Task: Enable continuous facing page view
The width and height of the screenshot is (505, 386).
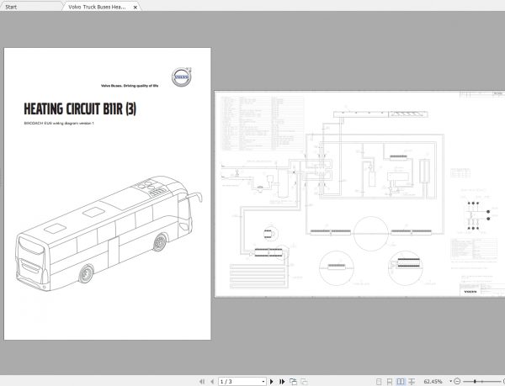Action: pyautogui.click(x=410, y=381)
